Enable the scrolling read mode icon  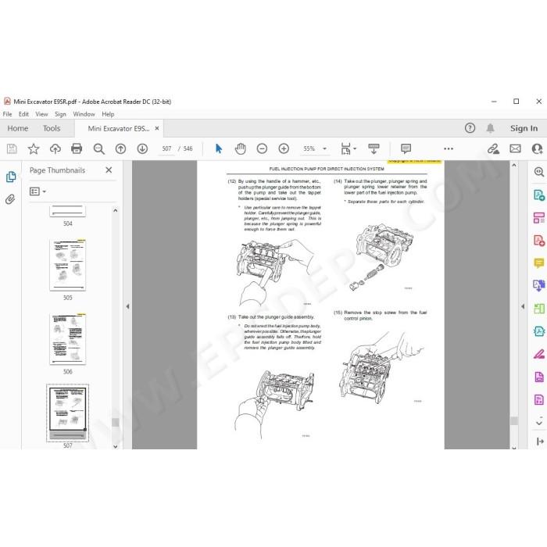point(374,149)
